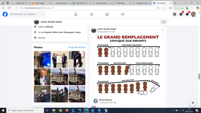Image resolution: width=201 pixels, height=113 pixels.
Task: Switch to the Vidéos Bing tab
Action: 121,3
